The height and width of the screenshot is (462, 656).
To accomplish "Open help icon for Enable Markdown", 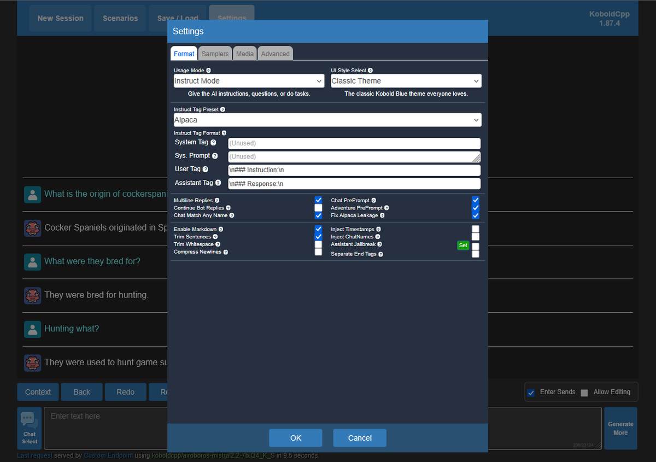I will tap(221, 229).
